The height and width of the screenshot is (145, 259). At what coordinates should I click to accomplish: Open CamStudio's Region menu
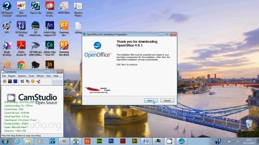point(12,76)
